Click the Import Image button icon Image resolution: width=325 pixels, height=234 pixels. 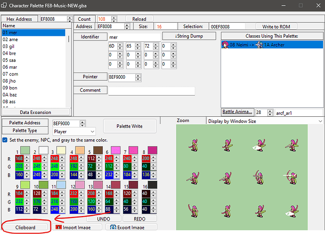[59, 227]
